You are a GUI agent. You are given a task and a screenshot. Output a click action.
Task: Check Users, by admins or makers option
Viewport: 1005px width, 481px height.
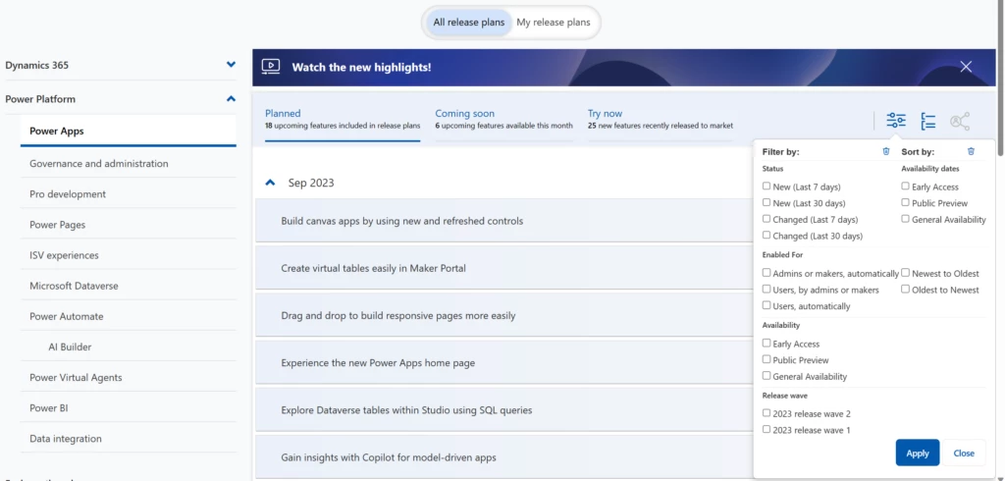pos(767,291)
